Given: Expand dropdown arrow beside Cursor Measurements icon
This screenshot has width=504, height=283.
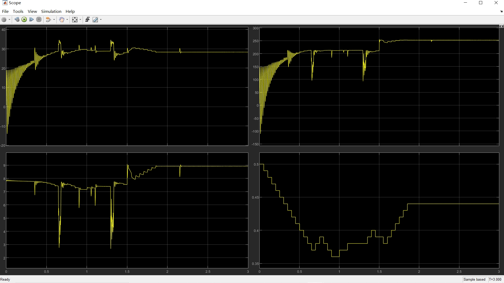Looking at the screenshot, I should pos(101,20).
